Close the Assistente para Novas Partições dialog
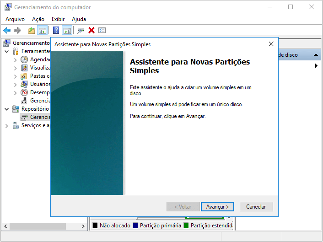The height and width of the screenshot is (242, 323). pos(271,44)
